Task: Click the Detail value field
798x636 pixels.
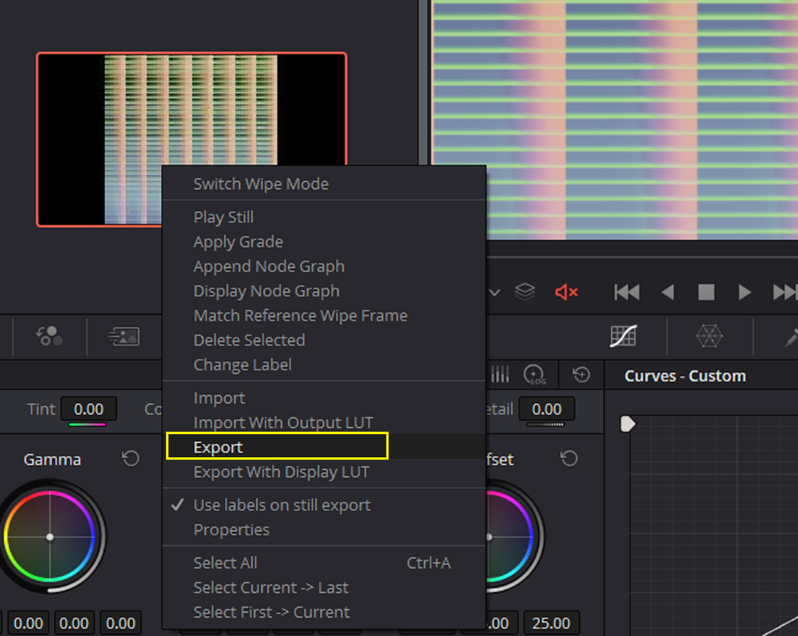Action: click(x=547, y=409)
